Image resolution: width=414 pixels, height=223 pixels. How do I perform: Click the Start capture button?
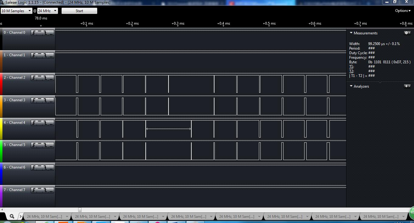point(79,11)
